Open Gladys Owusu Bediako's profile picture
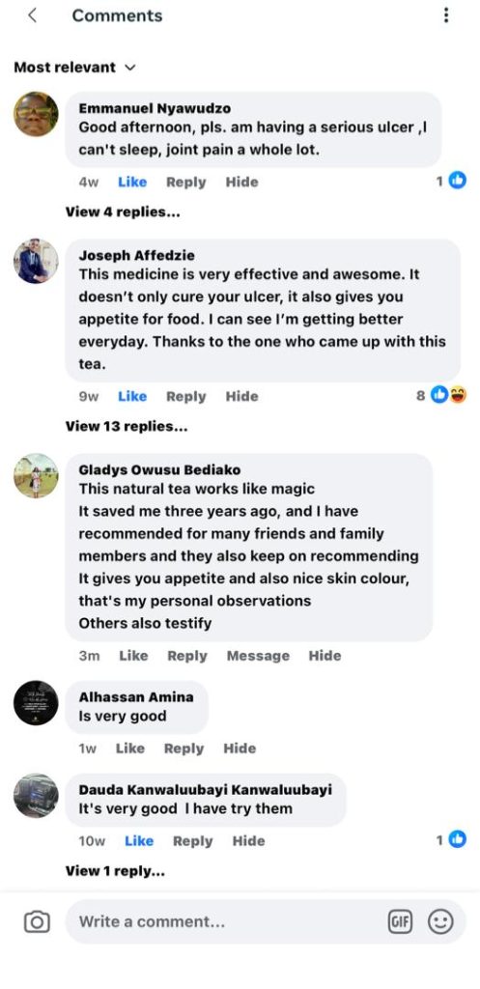The image size is (480, 989). click(x=36, y=475)
